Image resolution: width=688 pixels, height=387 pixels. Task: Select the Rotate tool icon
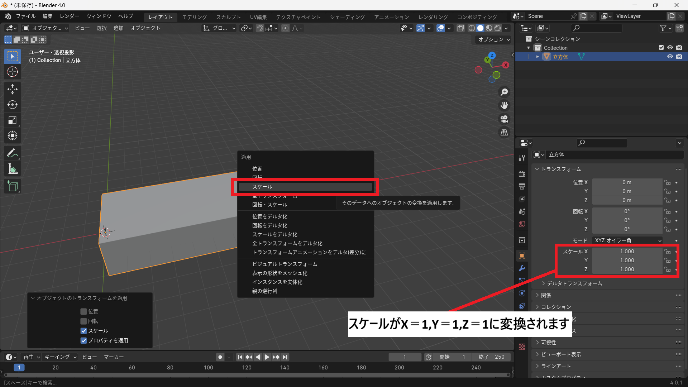[13, 105]
